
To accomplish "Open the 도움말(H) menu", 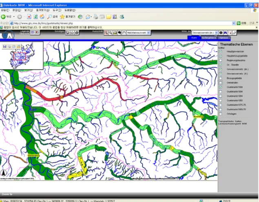I will [70, 10].
